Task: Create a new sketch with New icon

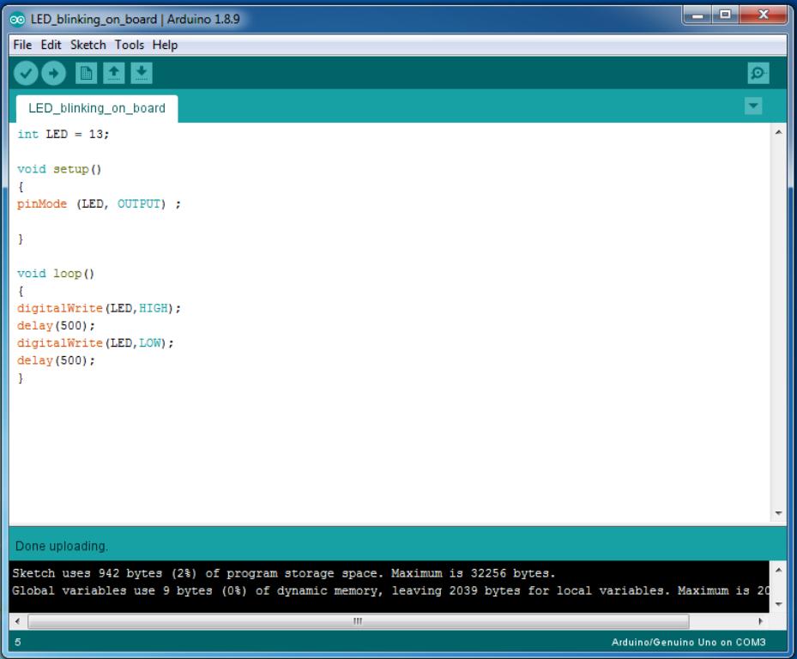Action: coord(87,73)
